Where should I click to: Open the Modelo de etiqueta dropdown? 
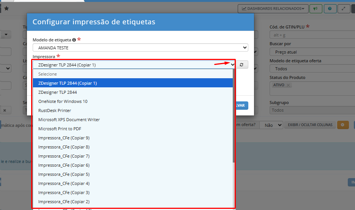point(140,48)
